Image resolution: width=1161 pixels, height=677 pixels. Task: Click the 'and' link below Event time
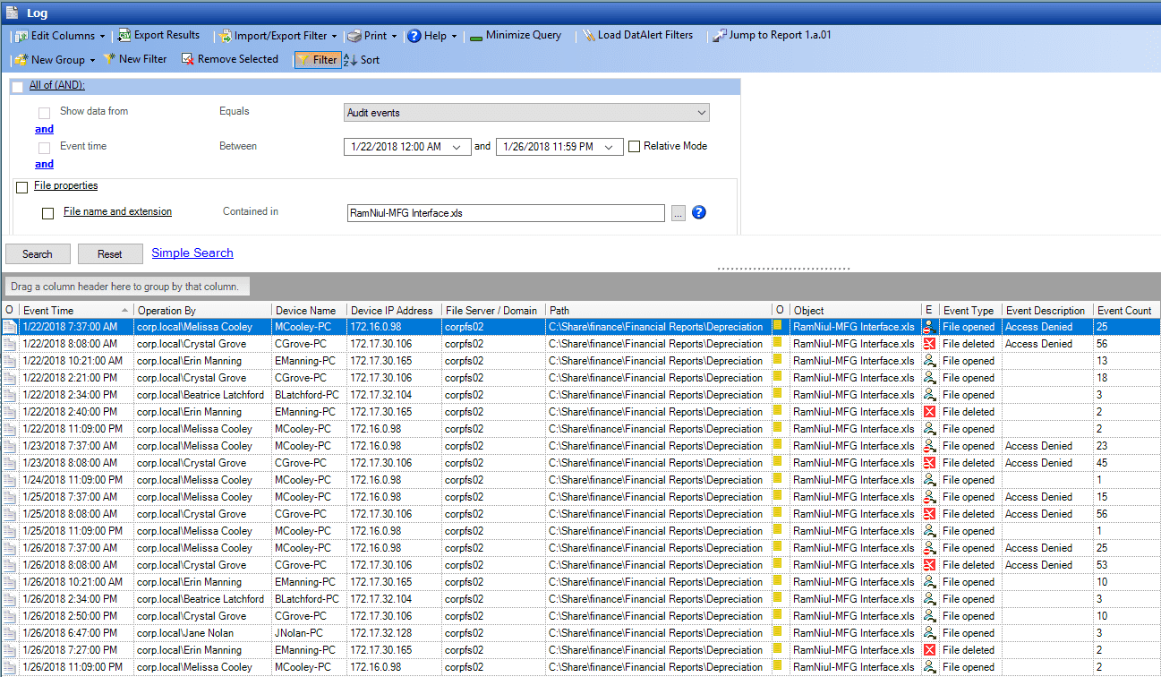(44, 165)
